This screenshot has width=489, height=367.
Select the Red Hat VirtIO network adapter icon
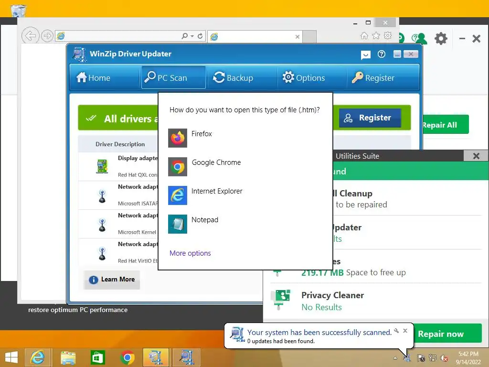pyautogui.click(x=102, y=254)
